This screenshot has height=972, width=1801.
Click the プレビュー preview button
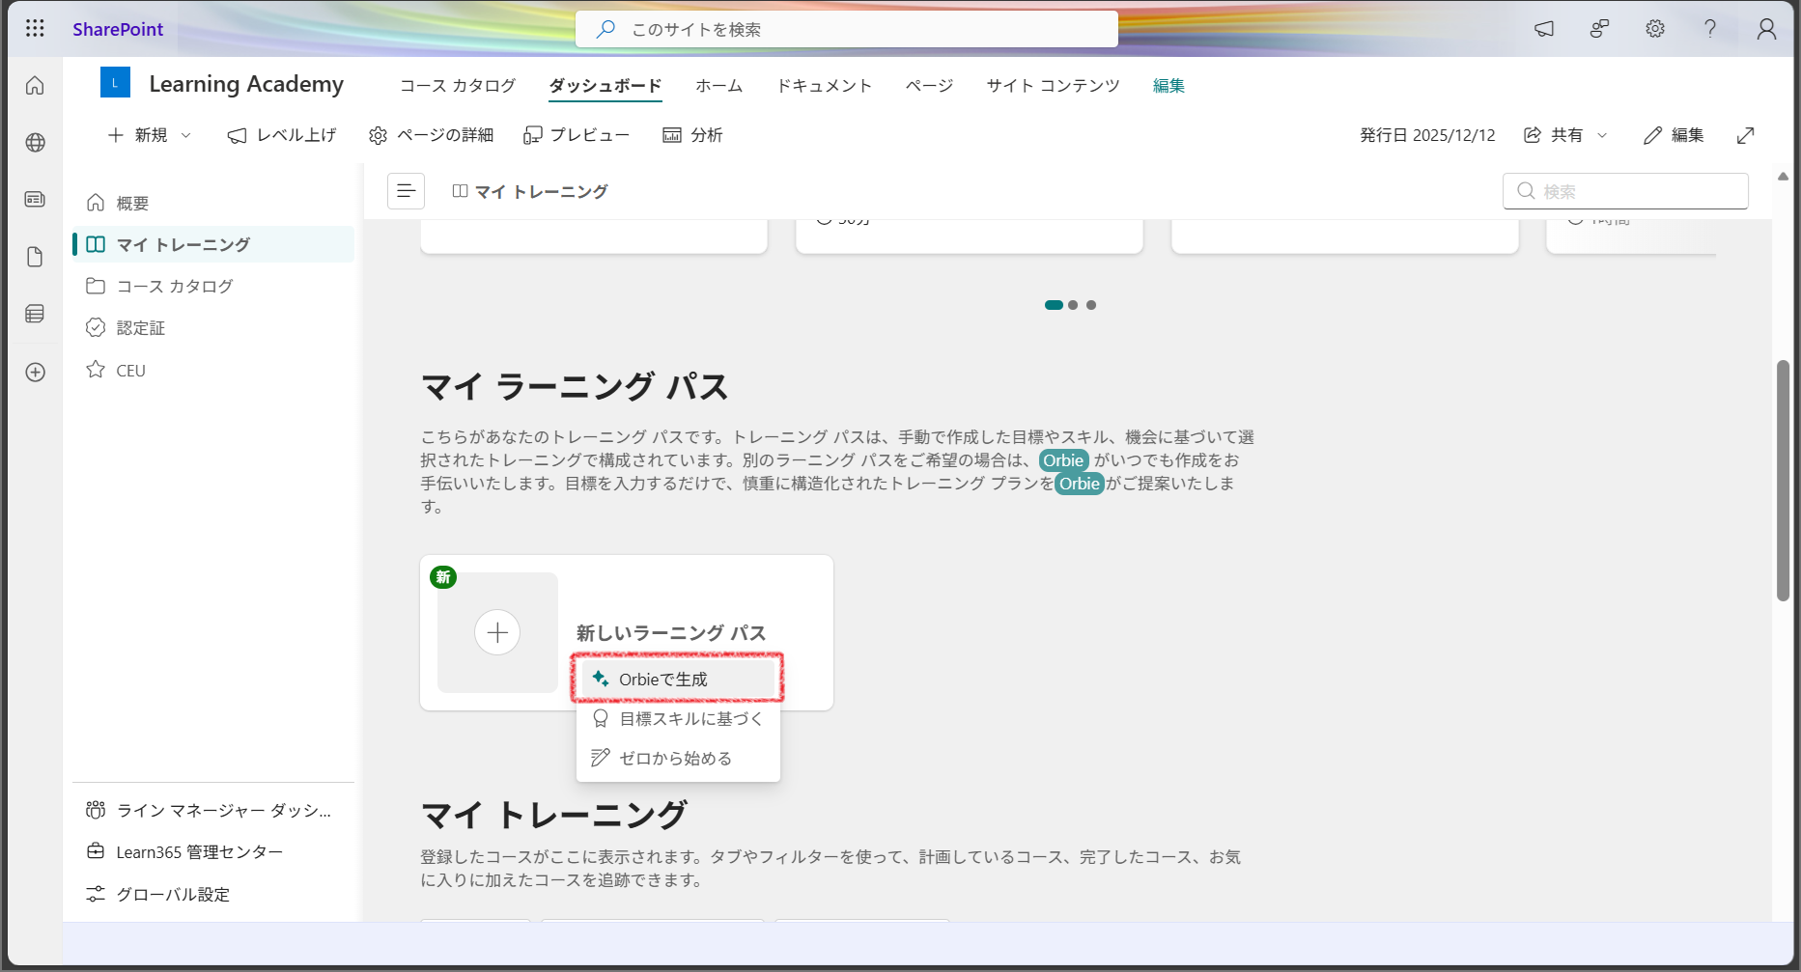click(x=577, y=135)
